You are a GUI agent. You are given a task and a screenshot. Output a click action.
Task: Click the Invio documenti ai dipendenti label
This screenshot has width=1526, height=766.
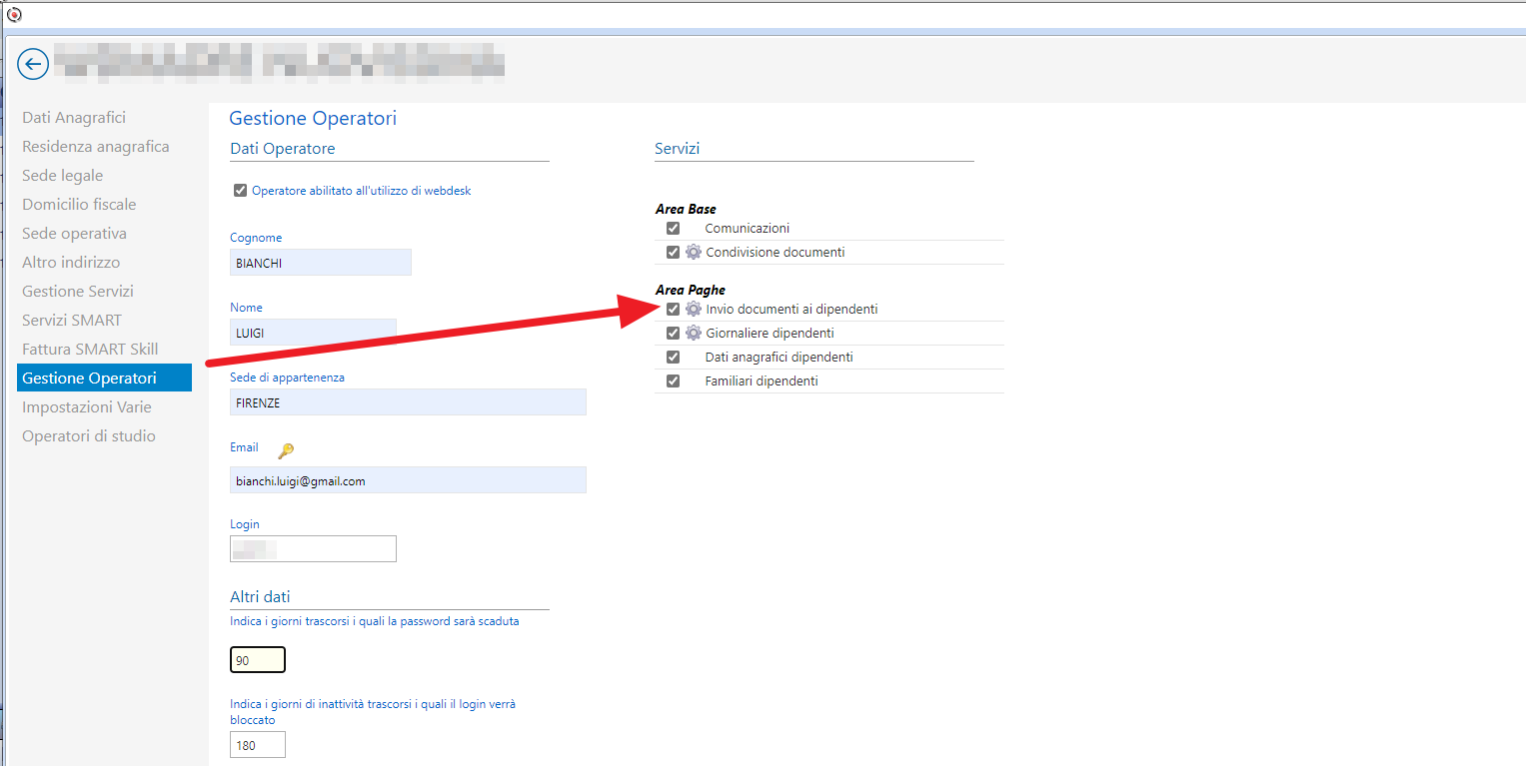point(791,310)
